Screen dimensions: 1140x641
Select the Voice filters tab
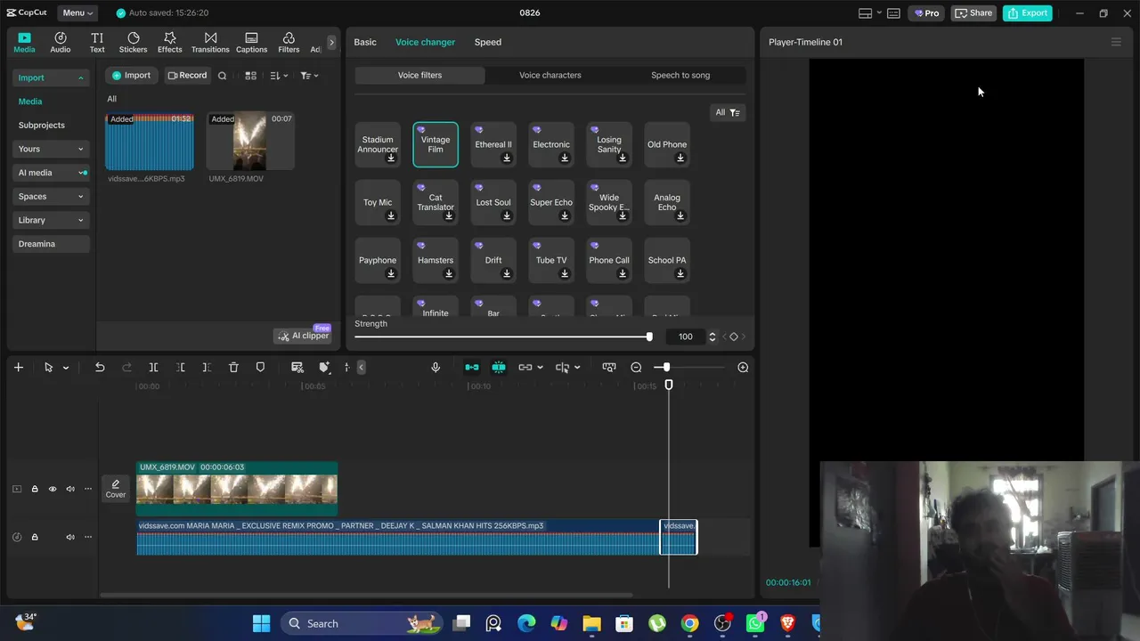[419, 76]
